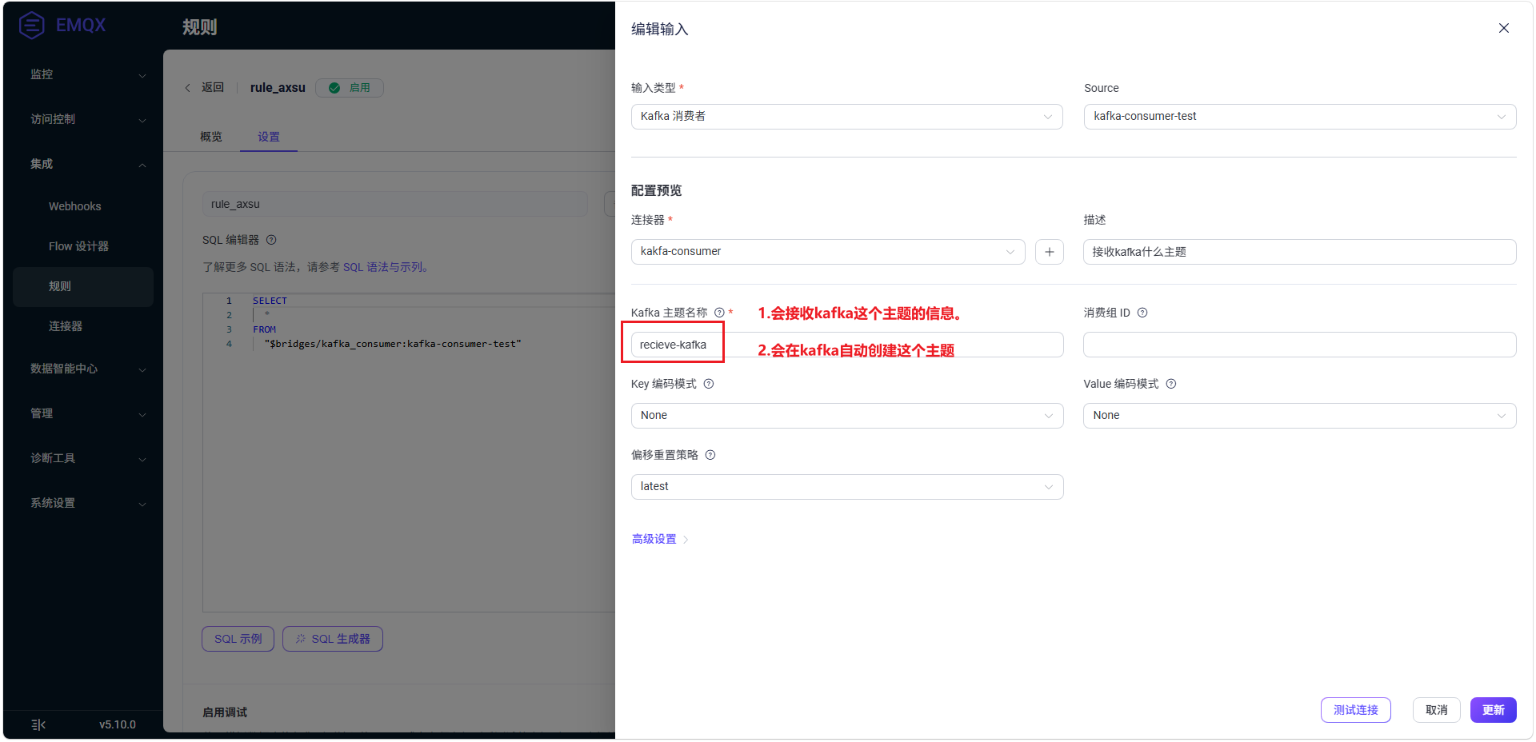Click the back arrow icon beside 返回
This screenshot has width=1536, height=742.
[x=188, y=88]
